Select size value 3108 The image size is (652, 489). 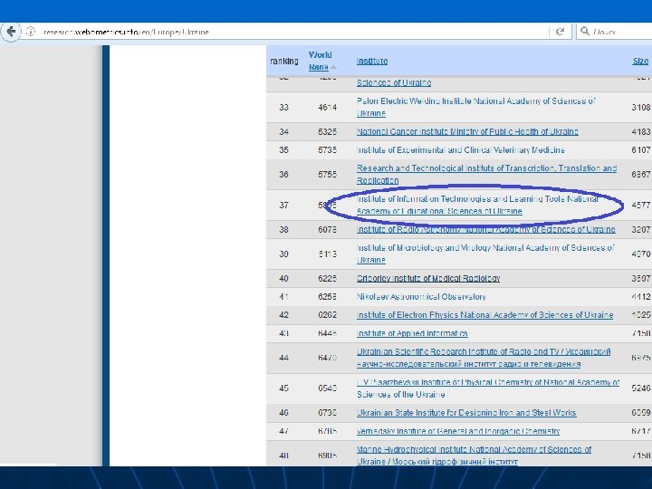[x=641, y=107]
